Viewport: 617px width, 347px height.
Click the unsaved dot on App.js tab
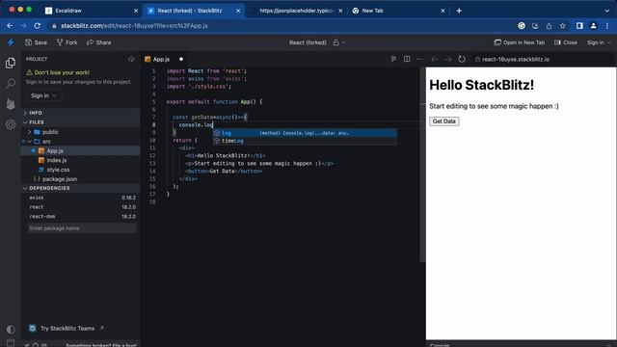(181, 59)
